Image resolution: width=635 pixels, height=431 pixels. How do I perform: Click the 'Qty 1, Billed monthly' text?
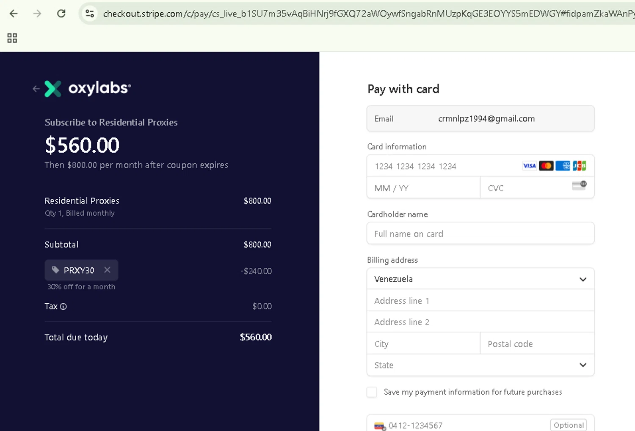coord(80,213)
